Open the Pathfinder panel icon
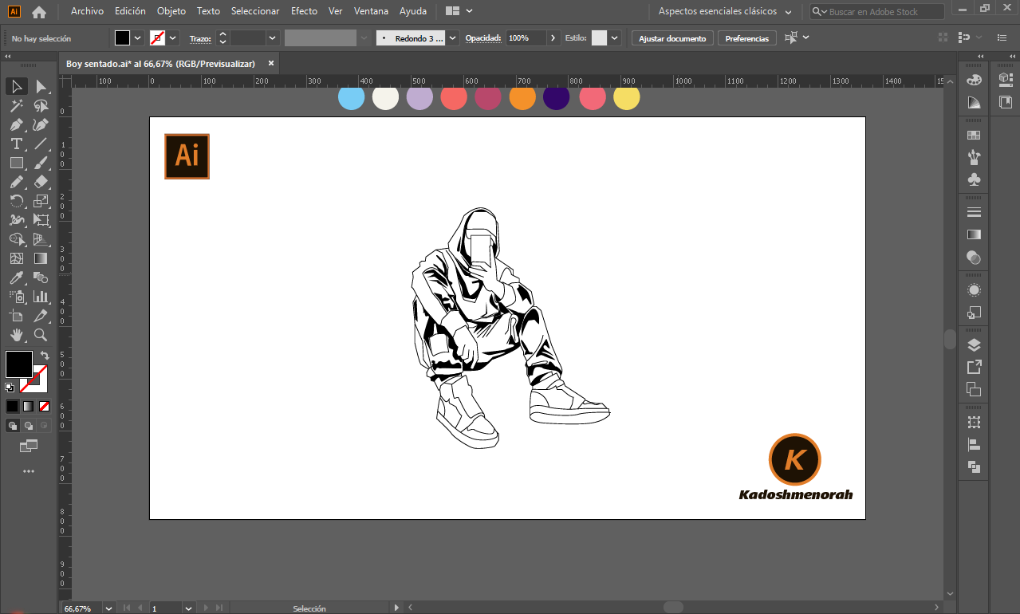 pos(974,466)
